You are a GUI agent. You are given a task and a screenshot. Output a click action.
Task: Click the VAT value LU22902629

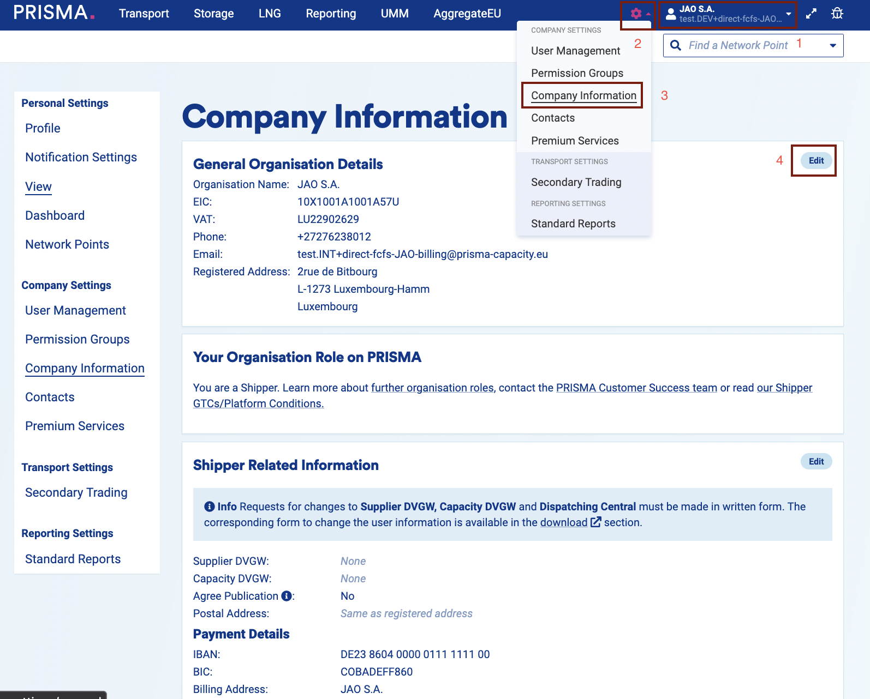click(328, 219)
